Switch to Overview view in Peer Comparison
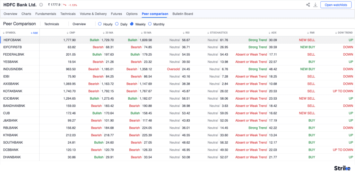This screenshot has width=355, height=174. coord(79,24)
